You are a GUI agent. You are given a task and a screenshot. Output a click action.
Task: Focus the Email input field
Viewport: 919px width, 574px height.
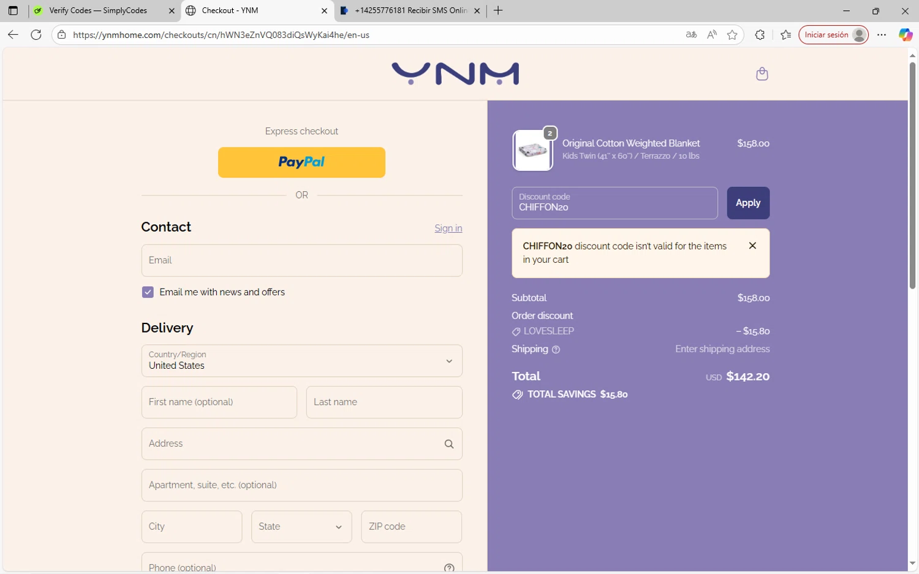click(x=301, y=260)
